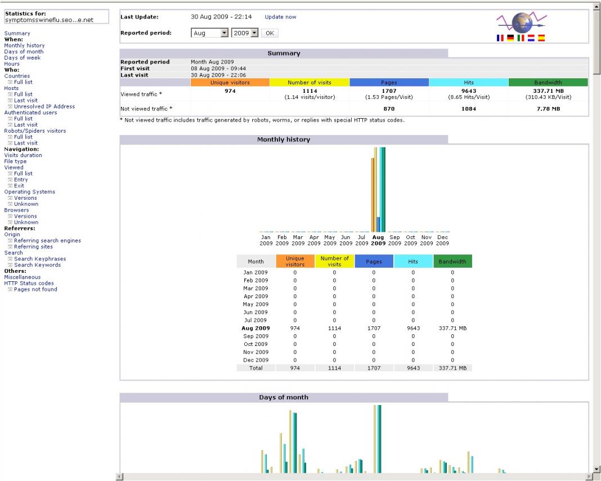
Task: Go to Monthly history in sidebar
Action: tap(24, 46)
